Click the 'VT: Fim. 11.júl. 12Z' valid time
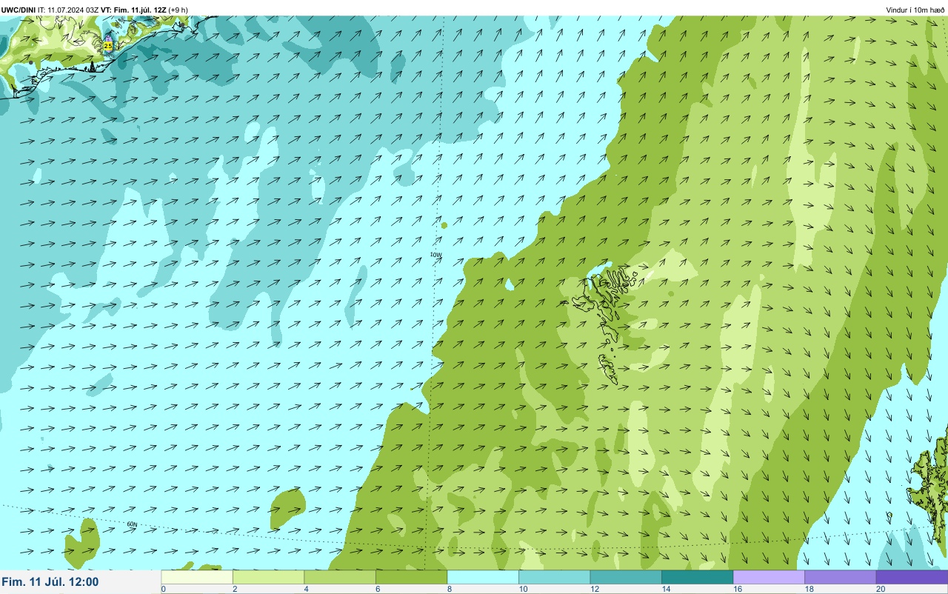 click(x=134, y=10)
